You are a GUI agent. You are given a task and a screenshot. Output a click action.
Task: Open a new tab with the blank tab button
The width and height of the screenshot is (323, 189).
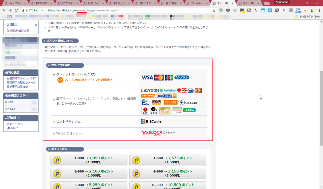coord(266,4)
